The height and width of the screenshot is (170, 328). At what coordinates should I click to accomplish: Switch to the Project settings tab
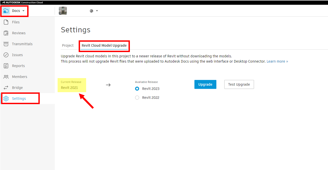[68, 45]
